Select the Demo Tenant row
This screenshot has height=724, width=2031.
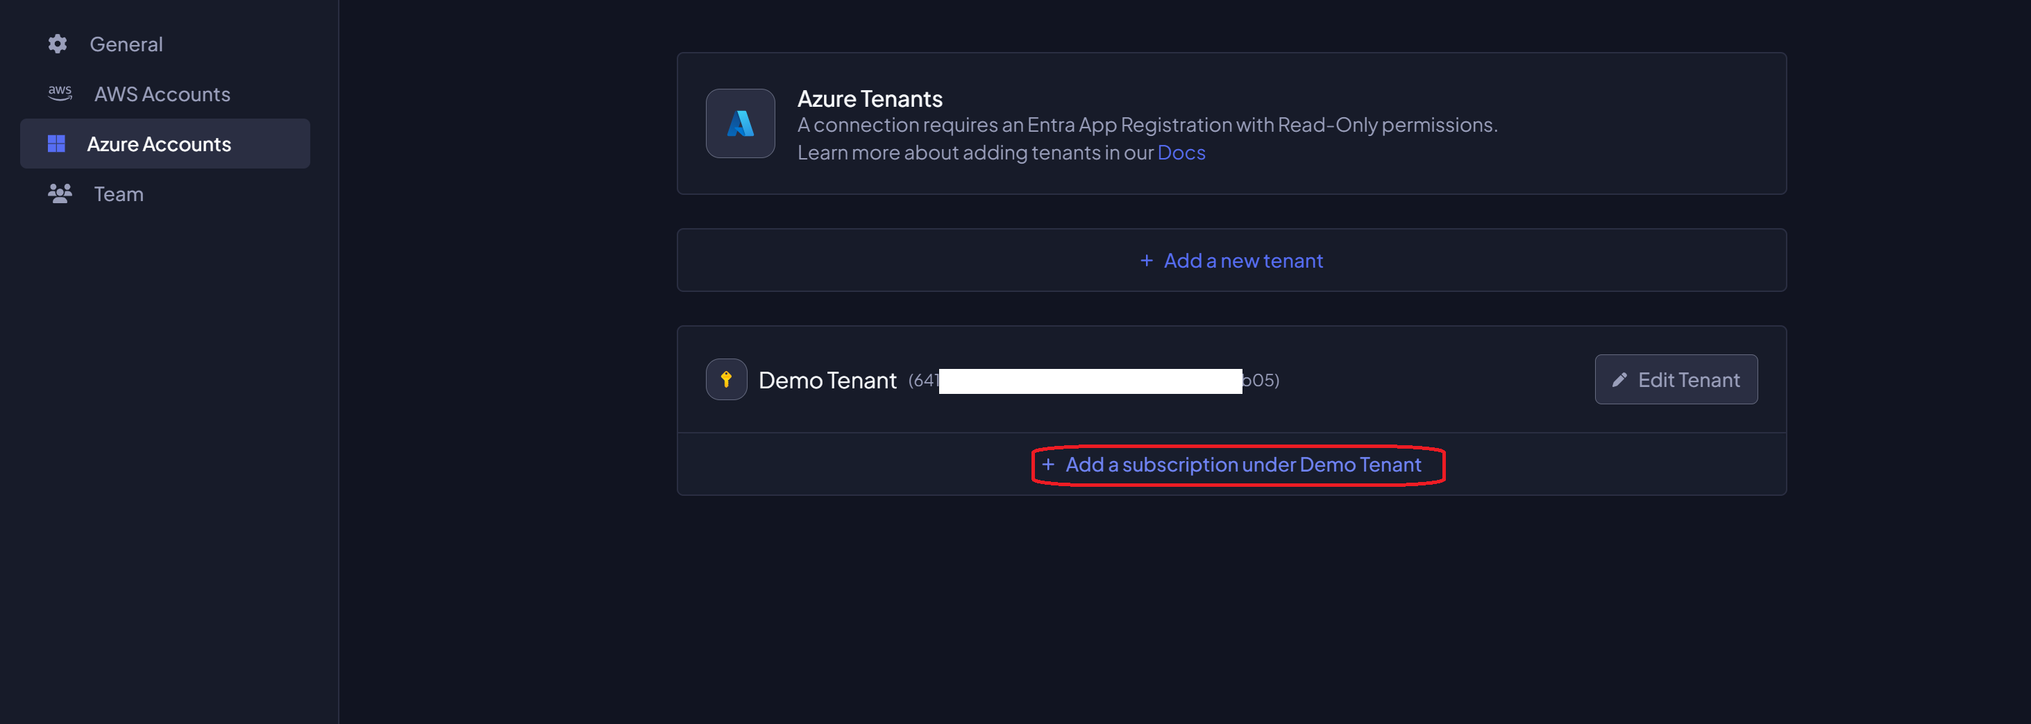click(x=827, y=380)
